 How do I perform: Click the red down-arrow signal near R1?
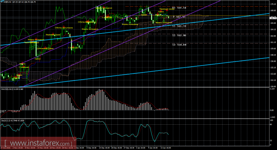(167, 11)
